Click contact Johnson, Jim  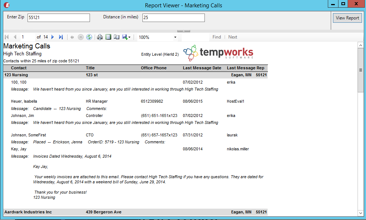(22, 115)
